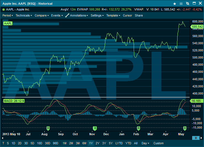Click the Annotations line-drawing icon
The image size is (204, 147).
[67, 16]
